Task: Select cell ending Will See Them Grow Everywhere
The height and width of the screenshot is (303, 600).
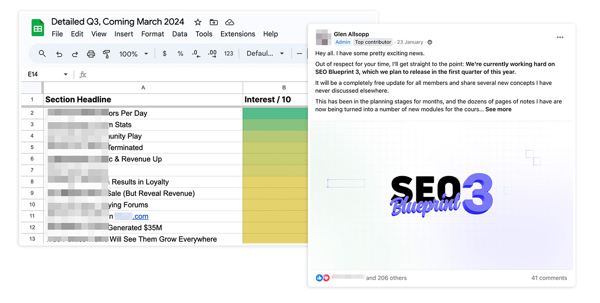Action: point(143,239)
